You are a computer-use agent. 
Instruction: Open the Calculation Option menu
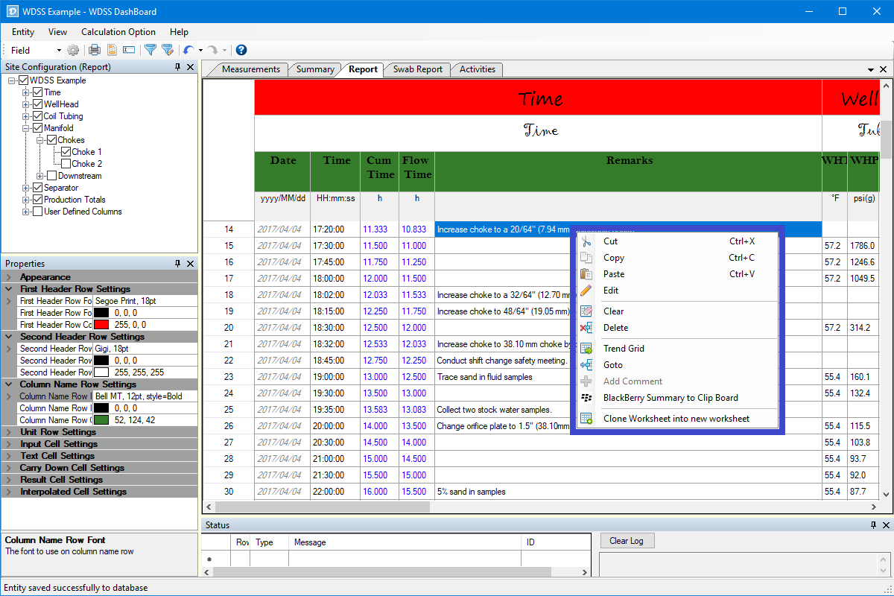(x=118, y=32)
